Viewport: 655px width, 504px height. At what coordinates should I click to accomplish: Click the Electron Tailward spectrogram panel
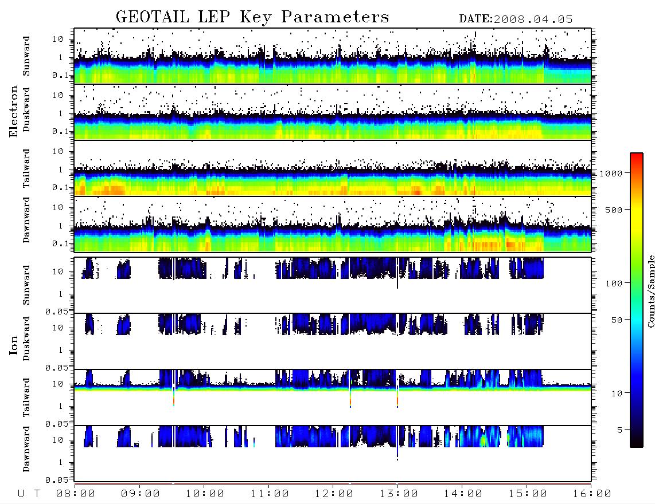pyautogui.click(x=333, y=168)
